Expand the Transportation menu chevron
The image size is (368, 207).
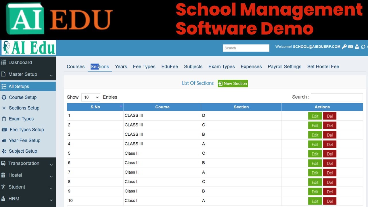pyautogui.click(x=51, y=165)
